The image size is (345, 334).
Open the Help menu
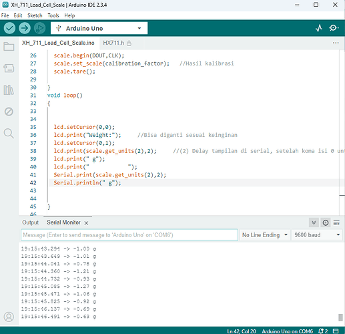(69, 15)
